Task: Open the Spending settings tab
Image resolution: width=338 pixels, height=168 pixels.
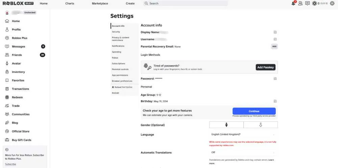Action: [124, 52]
